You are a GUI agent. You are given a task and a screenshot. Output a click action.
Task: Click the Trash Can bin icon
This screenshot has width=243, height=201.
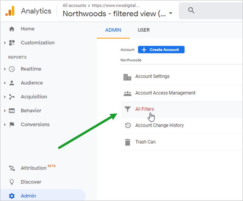(128, 142)
